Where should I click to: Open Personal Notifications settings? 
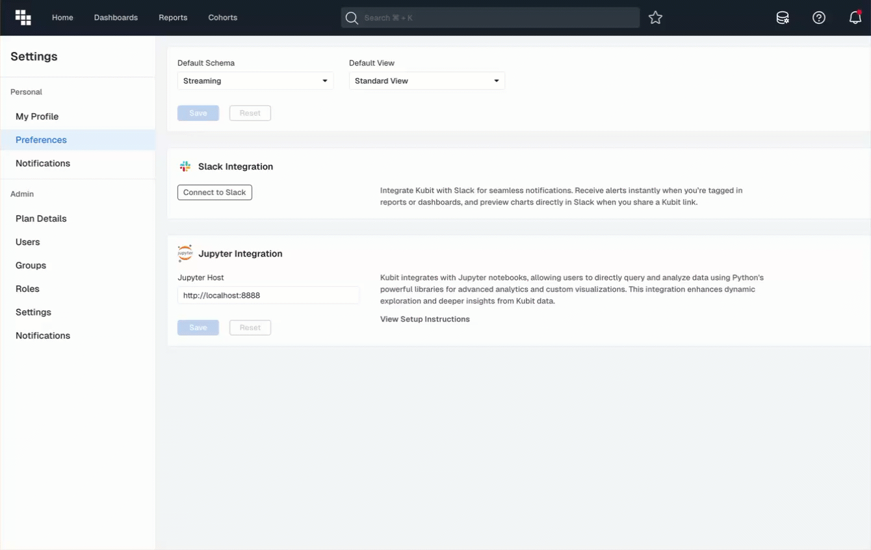pos(77,163)
